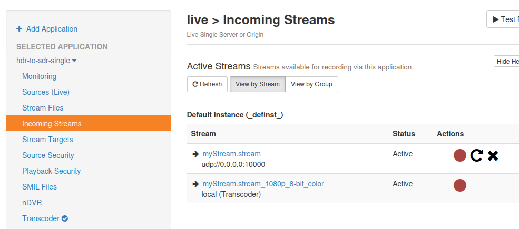Click the reset icon for myStream.stream

coord(476,155)
